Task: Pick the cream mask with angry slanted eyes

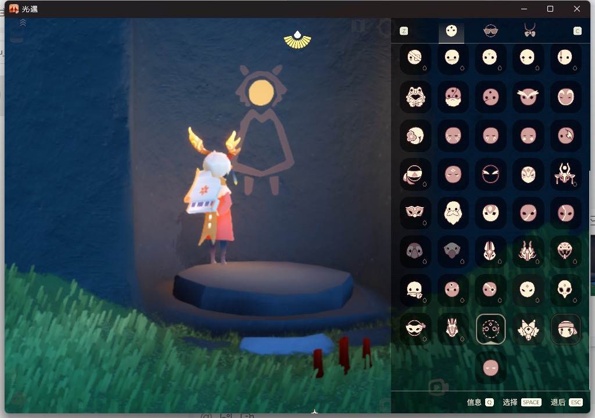Action: point(528,290)
